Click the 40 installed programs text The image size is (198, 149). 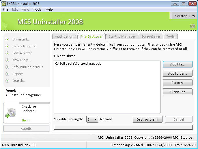[23, 95]
